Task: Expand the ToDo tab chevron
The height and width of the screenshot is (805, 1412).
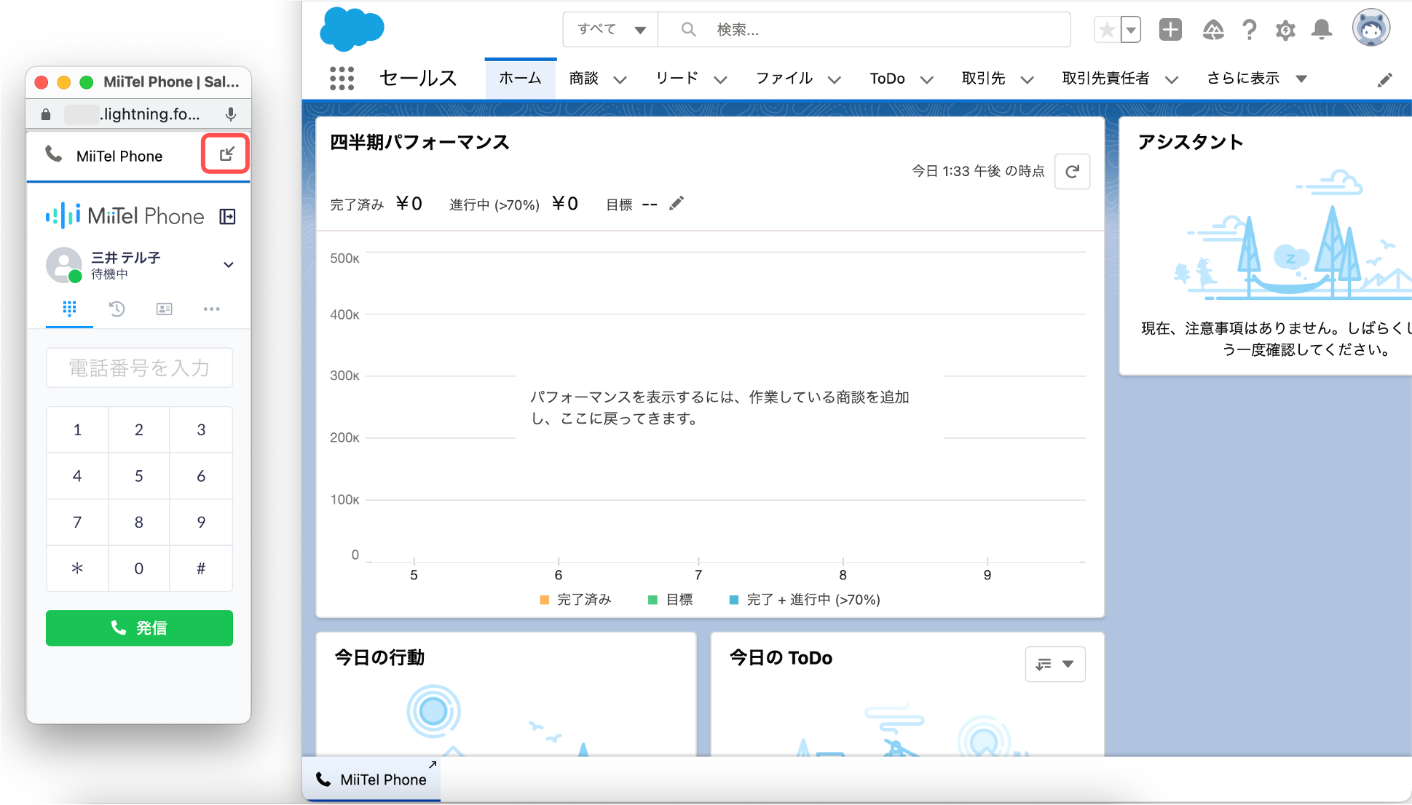Action: [x=927, y=79]
